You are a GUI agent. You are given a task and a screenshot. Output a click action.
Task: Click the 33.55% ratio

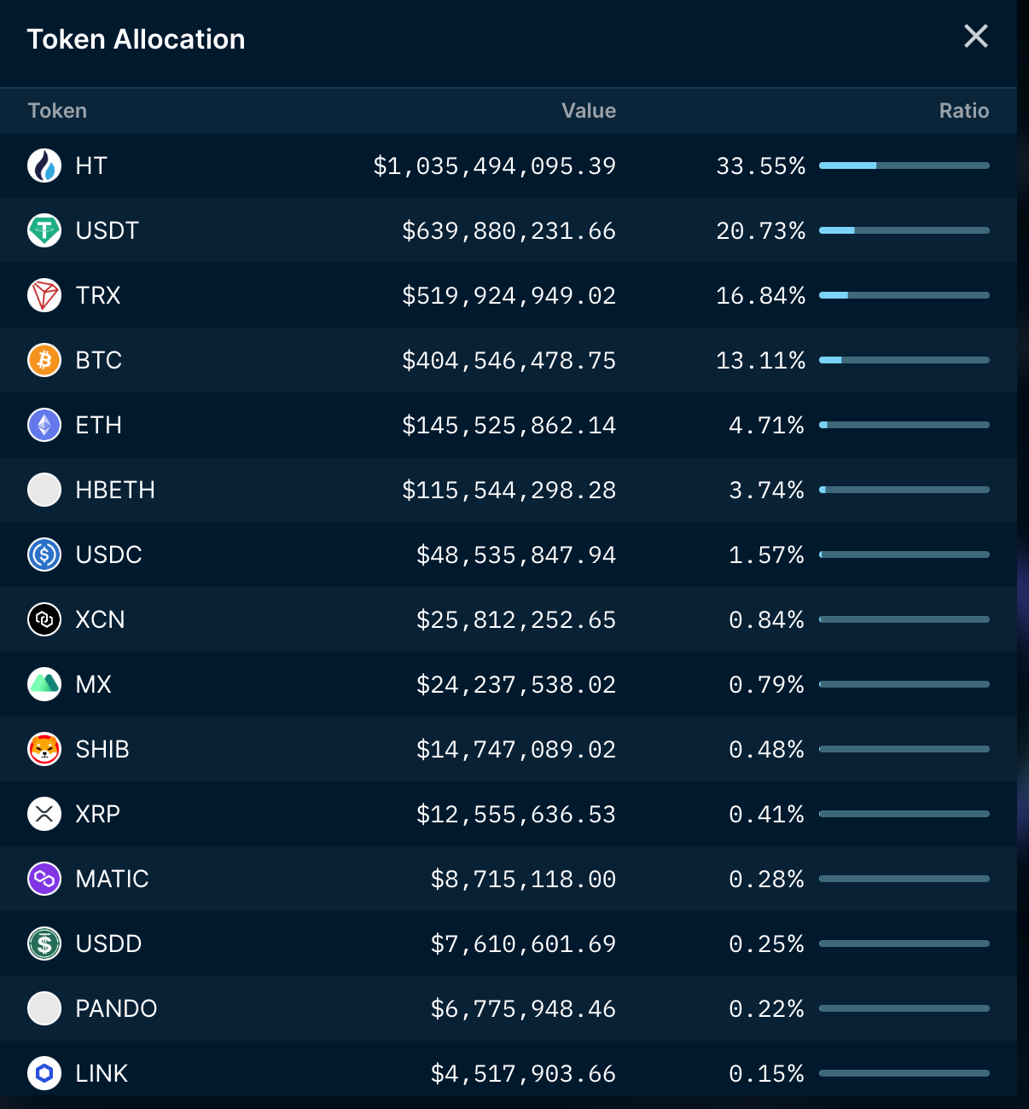[761, 165]
